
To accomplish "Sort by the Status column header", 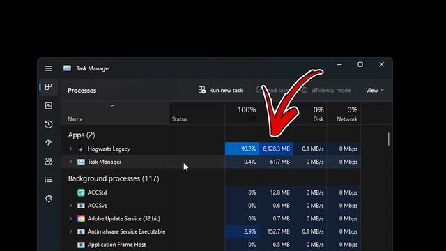I will pos(197,113).
